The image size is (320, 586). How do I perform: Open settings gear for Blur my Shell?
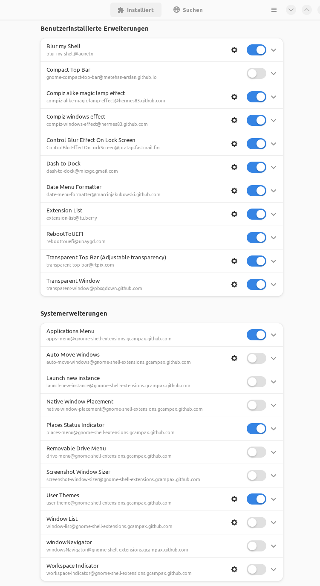(x=234, y=50)
